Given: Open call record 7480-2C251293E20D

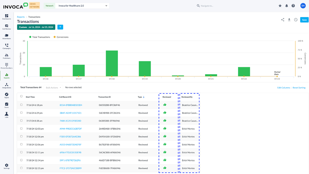Looking at the screenshot, I should coord(70,121).
